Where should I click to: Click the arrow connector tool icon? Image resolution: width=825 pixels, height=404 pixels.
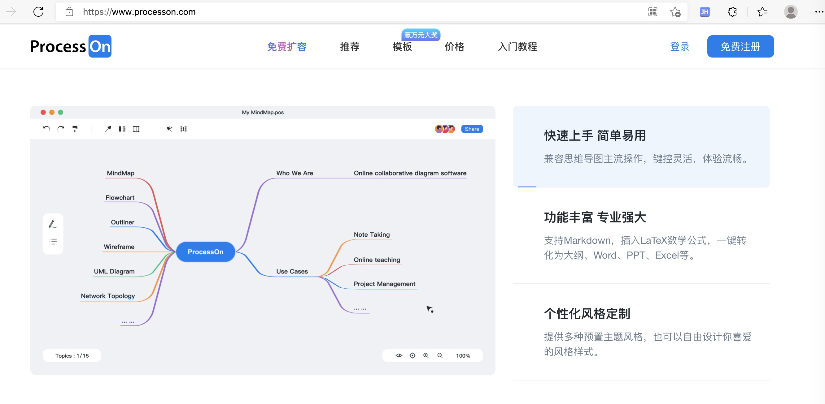tap(108, 129)
